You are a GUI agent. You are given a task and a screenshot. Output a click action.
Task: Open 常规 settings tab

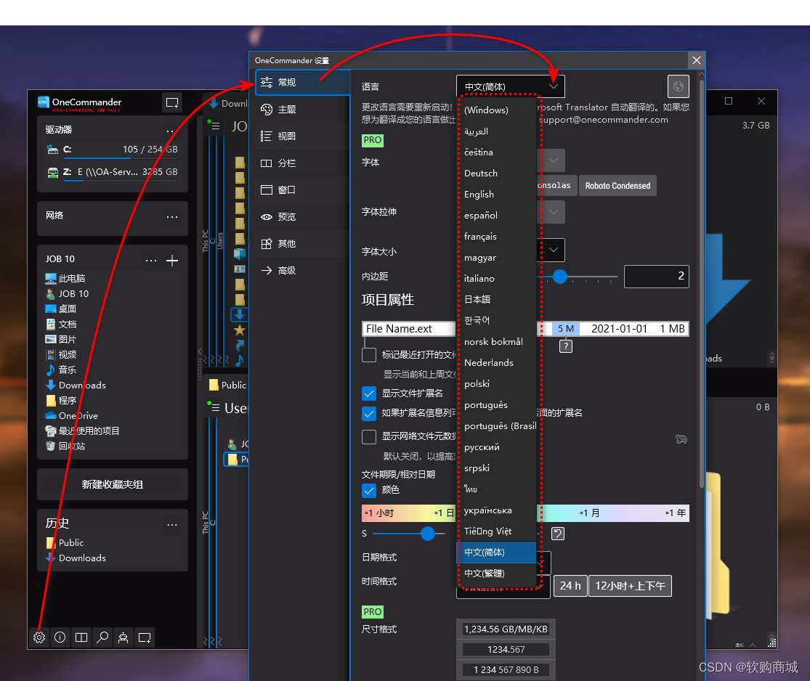[303, 83]
